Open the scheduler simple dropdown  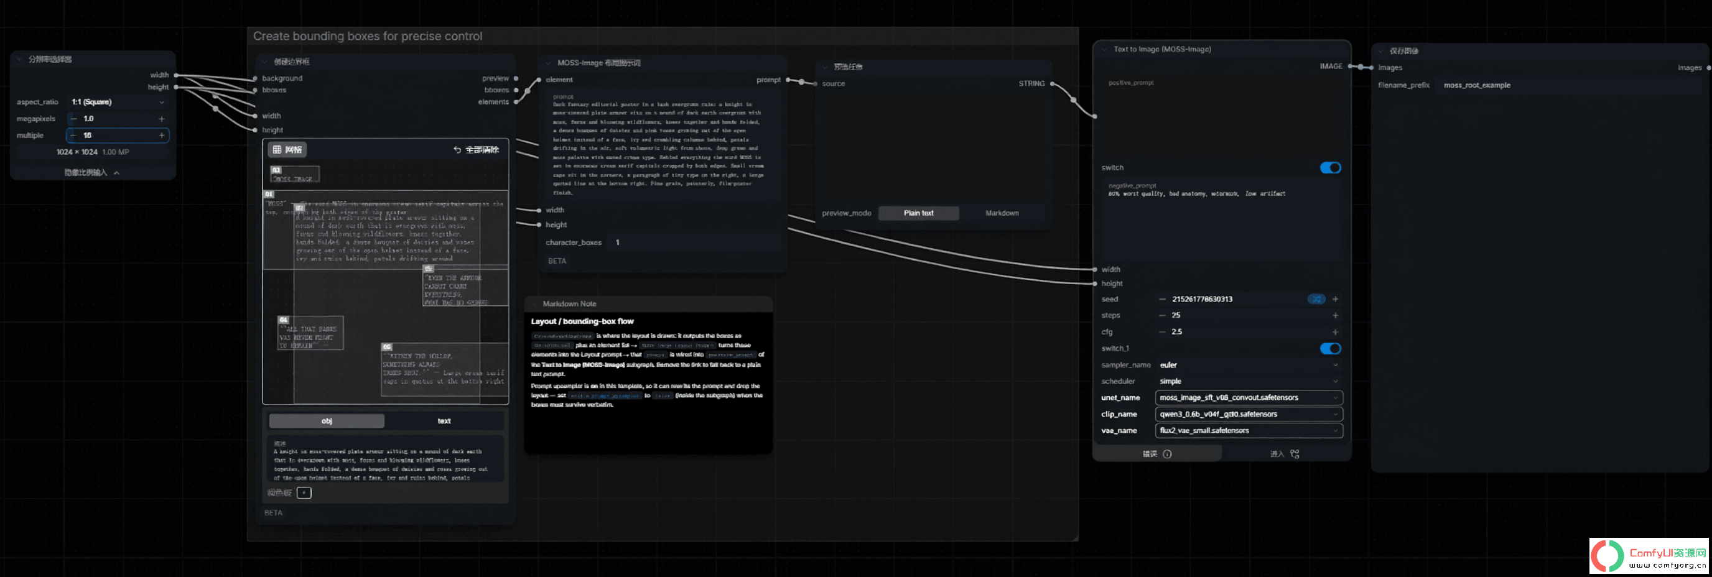pyautogui.click(x=1249, y=381)
